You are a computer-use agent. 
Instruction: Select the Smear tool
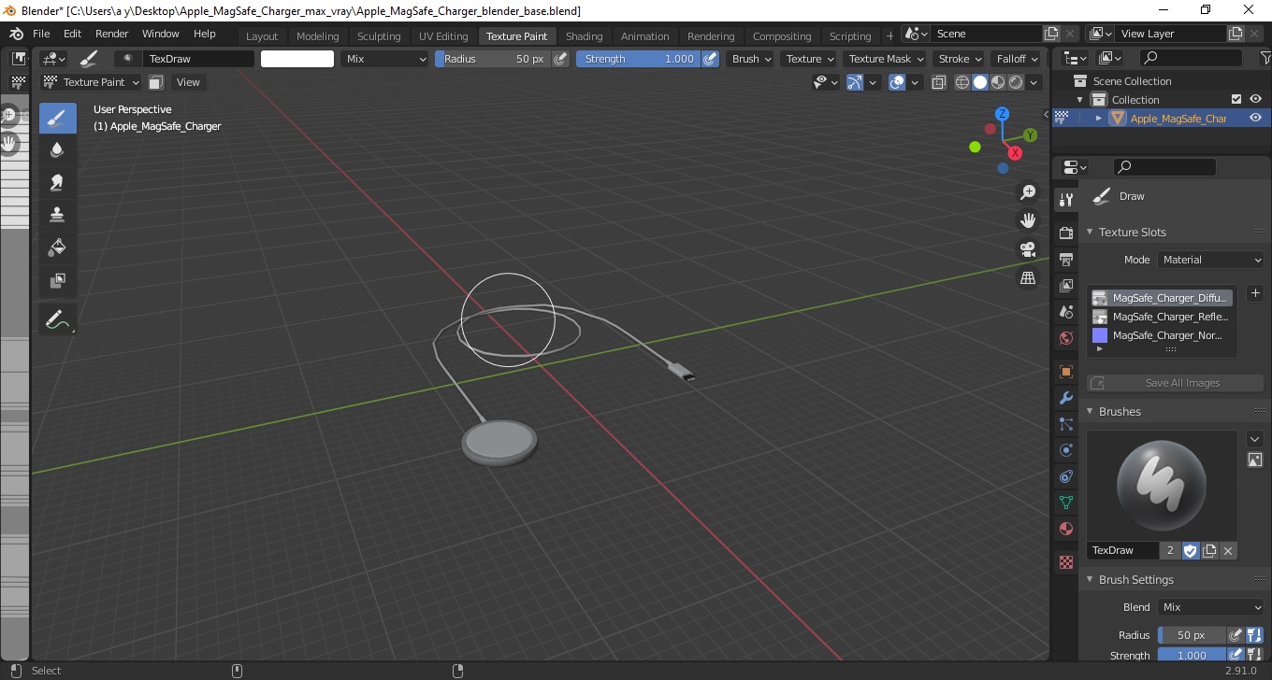57,182
